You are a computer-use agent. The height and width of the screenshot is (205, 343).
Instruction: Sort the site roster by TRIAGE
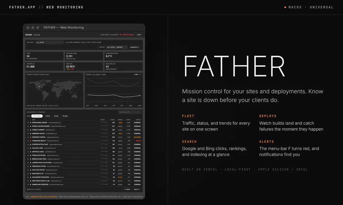tap(65, 116)
